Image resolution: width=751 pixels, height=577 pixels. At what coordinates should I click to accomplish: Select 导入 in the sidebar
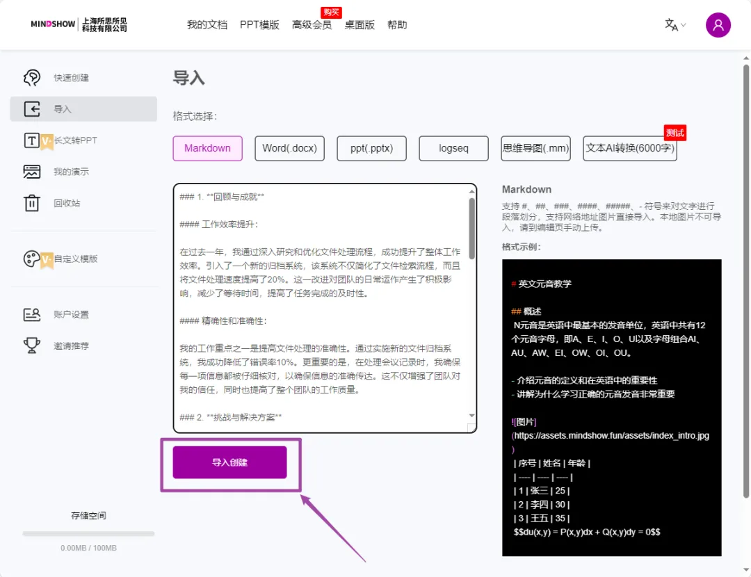[x=83, y=108]
